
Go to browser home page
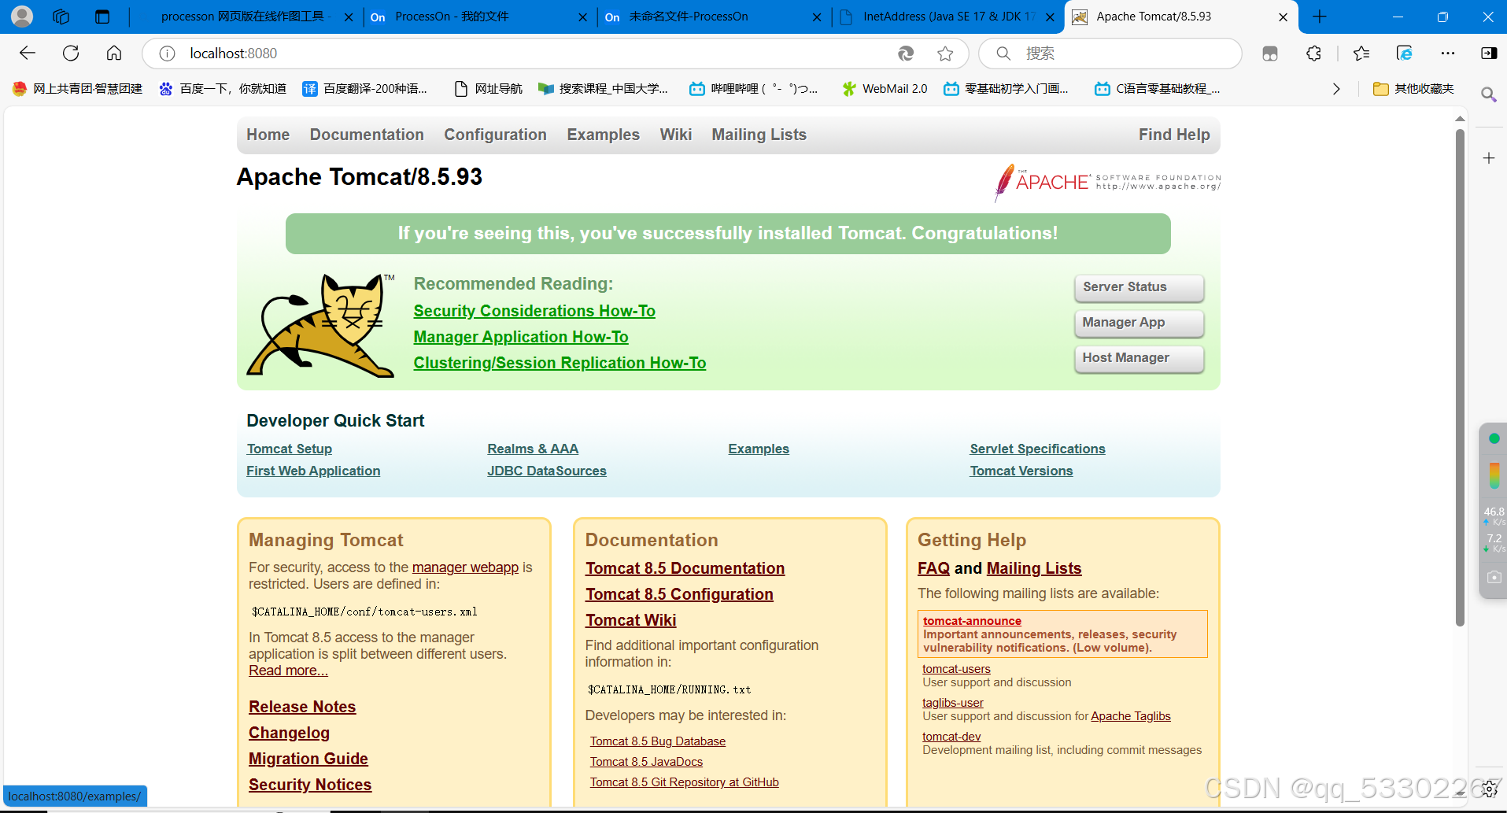(114, 53)
